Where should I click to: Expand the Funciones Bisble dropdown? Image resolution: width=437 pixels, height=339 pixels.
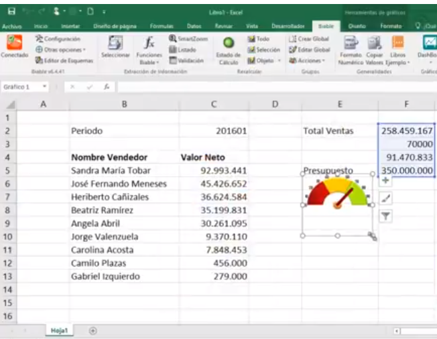pos(149,51)
